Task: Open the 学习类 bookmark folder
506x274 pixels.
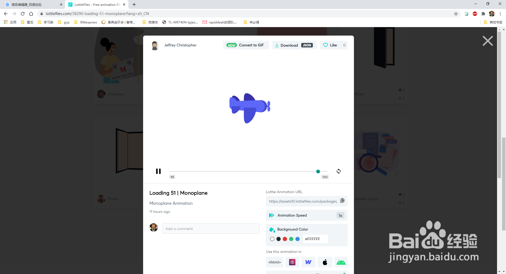Action: coord(46,22)
